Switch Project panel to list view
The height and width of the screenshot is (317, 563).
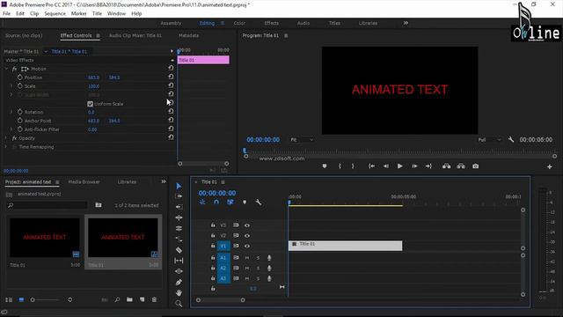pos(9,299)
